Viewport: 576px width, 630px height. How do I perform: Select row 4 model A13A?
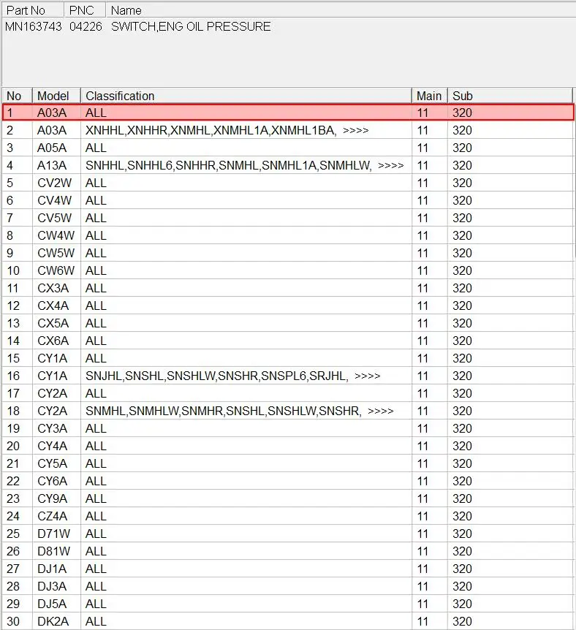coord(52,165)
